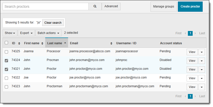View John Proctorman's record
The image size is (213, 107).
click(192, 87)
